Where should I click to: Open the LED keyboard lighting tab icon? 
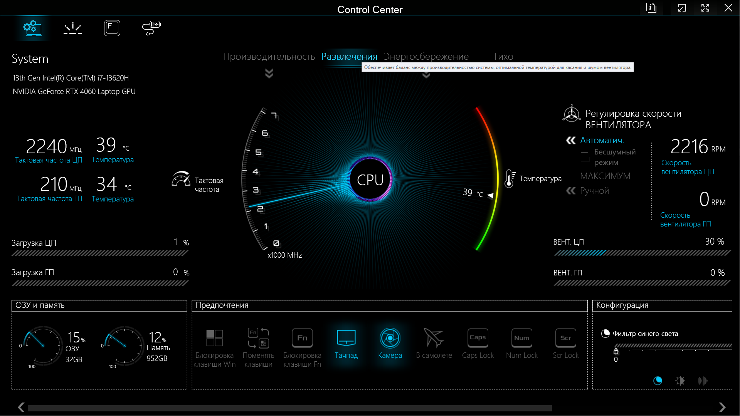[72, 28]
